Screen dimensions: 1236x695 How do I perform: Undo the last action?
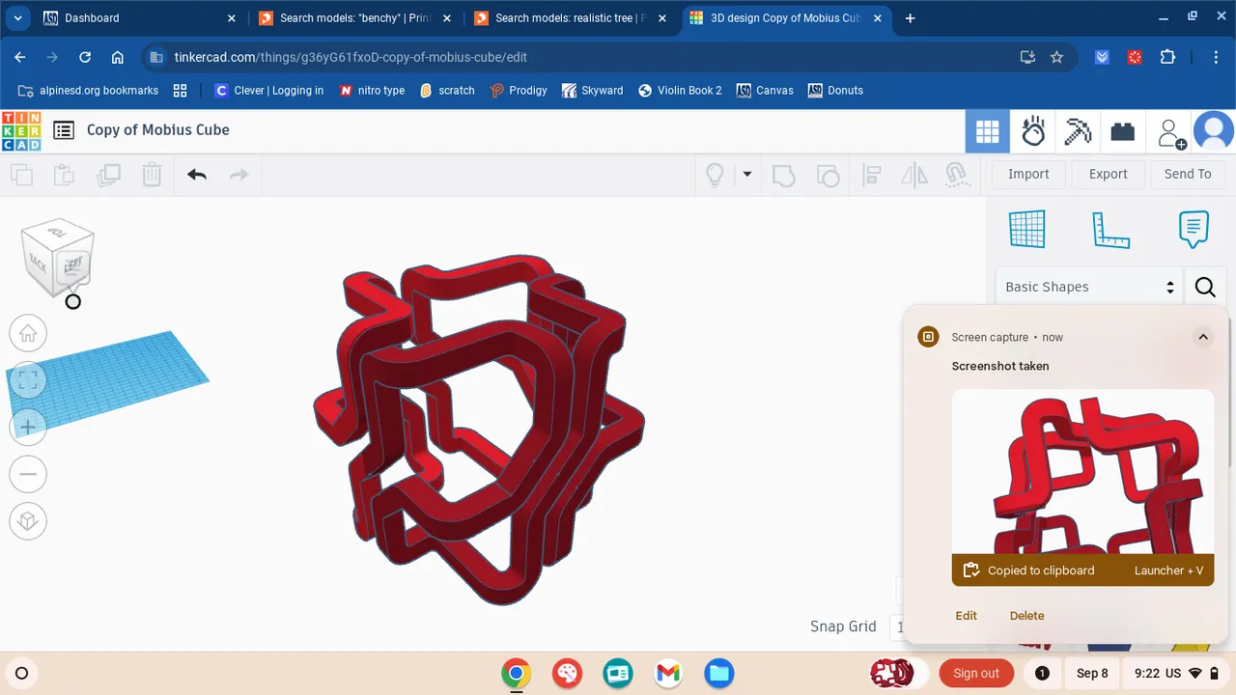click(197, 175)
